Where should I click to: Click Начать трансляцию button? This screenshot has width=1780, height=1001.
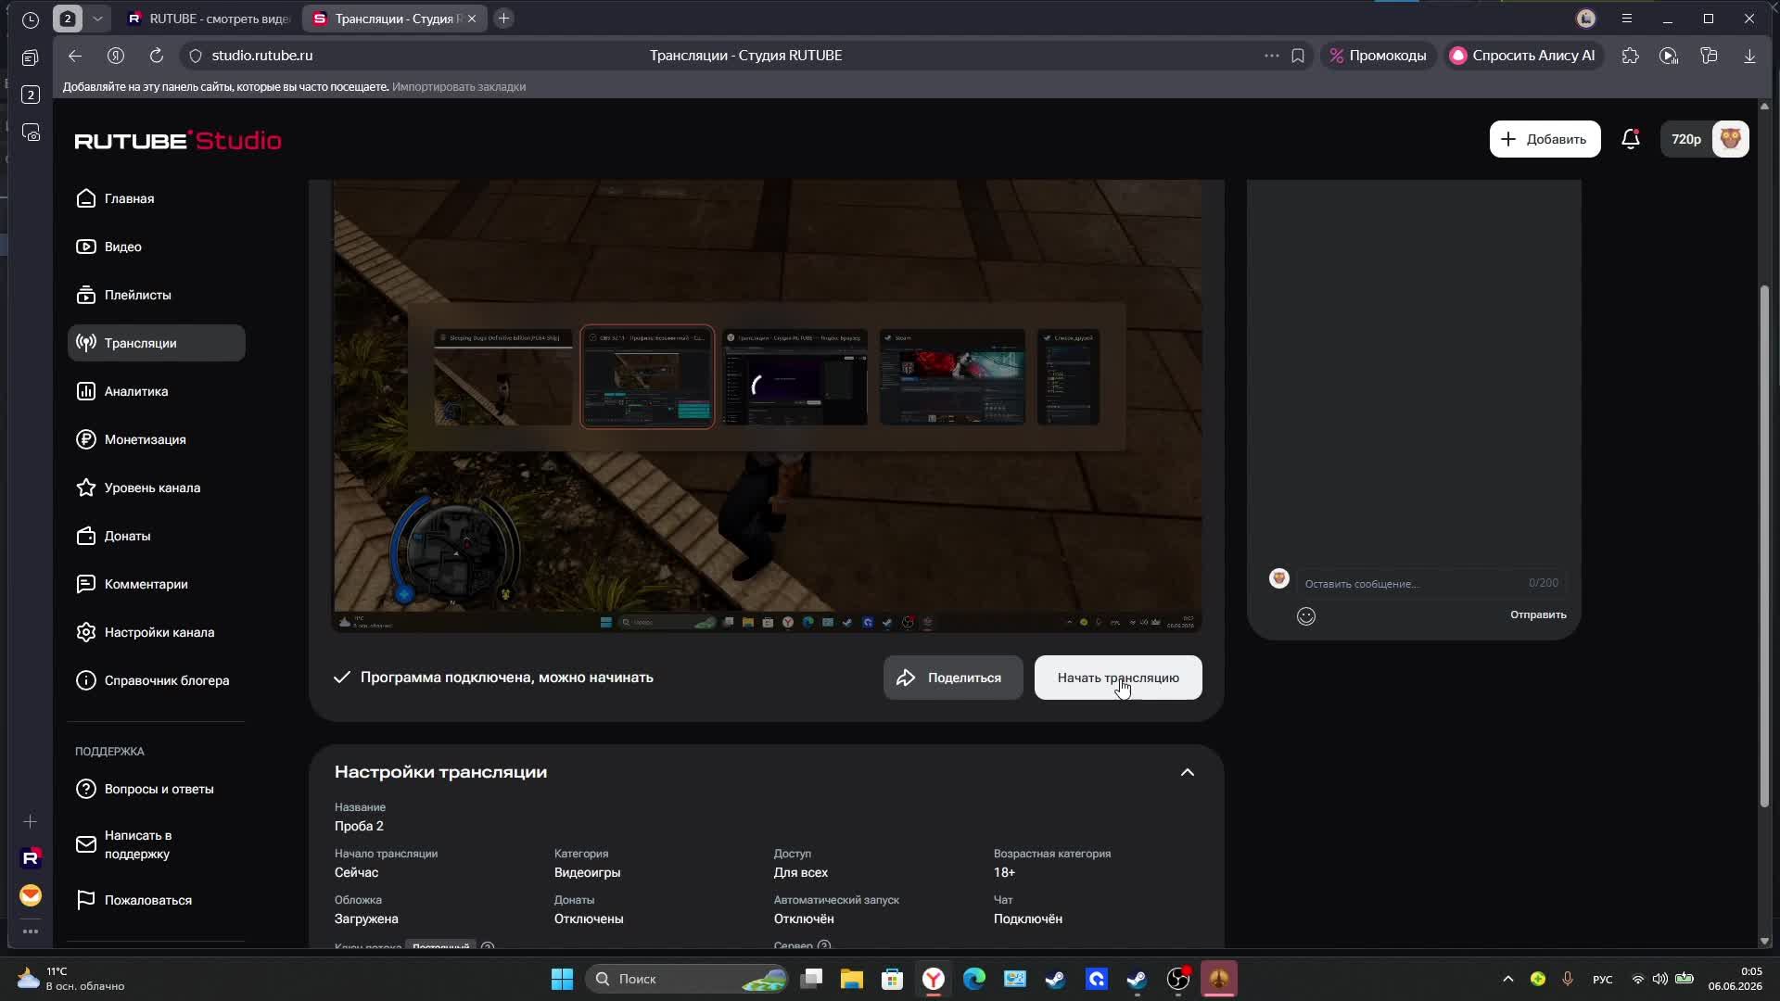[1118, 678]
